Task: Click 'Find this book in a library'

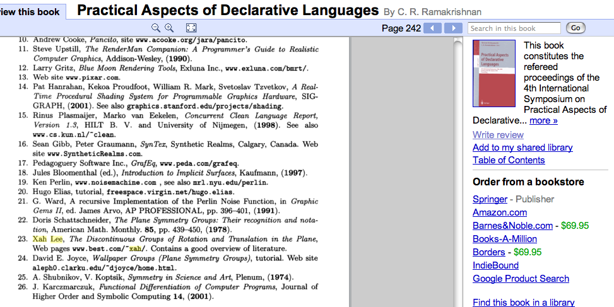Action: tap(523, 303)
